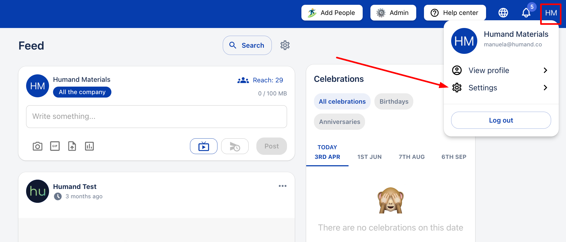Image resolution: width=566 pixels, height=242 pixels.
Task: Open Settings from the profile menu
Action: tap(483, 88)
